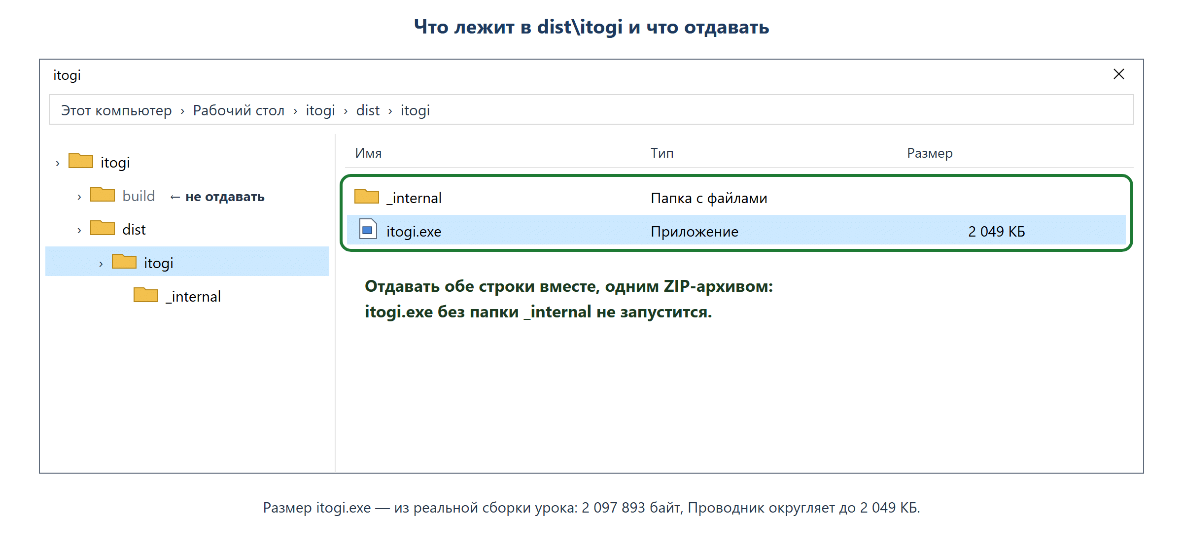The width and height of the screenshot is (1183, 552).
Task: Open chevron after dist breadcrumb
Action: [390, 111]
